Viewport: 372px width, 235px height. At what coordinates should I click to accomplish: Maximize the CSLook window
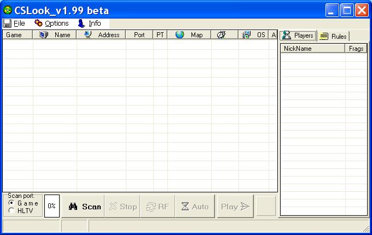347,10
